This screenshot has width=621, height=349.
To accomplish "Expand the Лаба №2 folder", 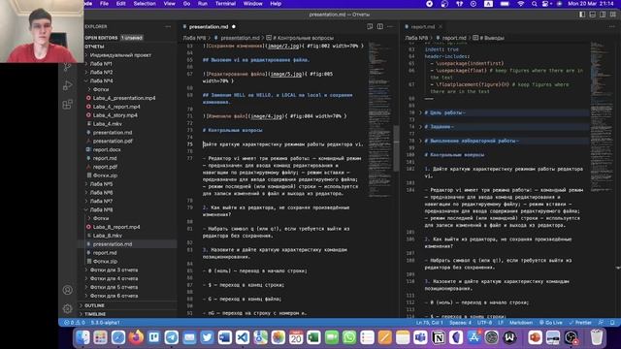I will [101, 72].
